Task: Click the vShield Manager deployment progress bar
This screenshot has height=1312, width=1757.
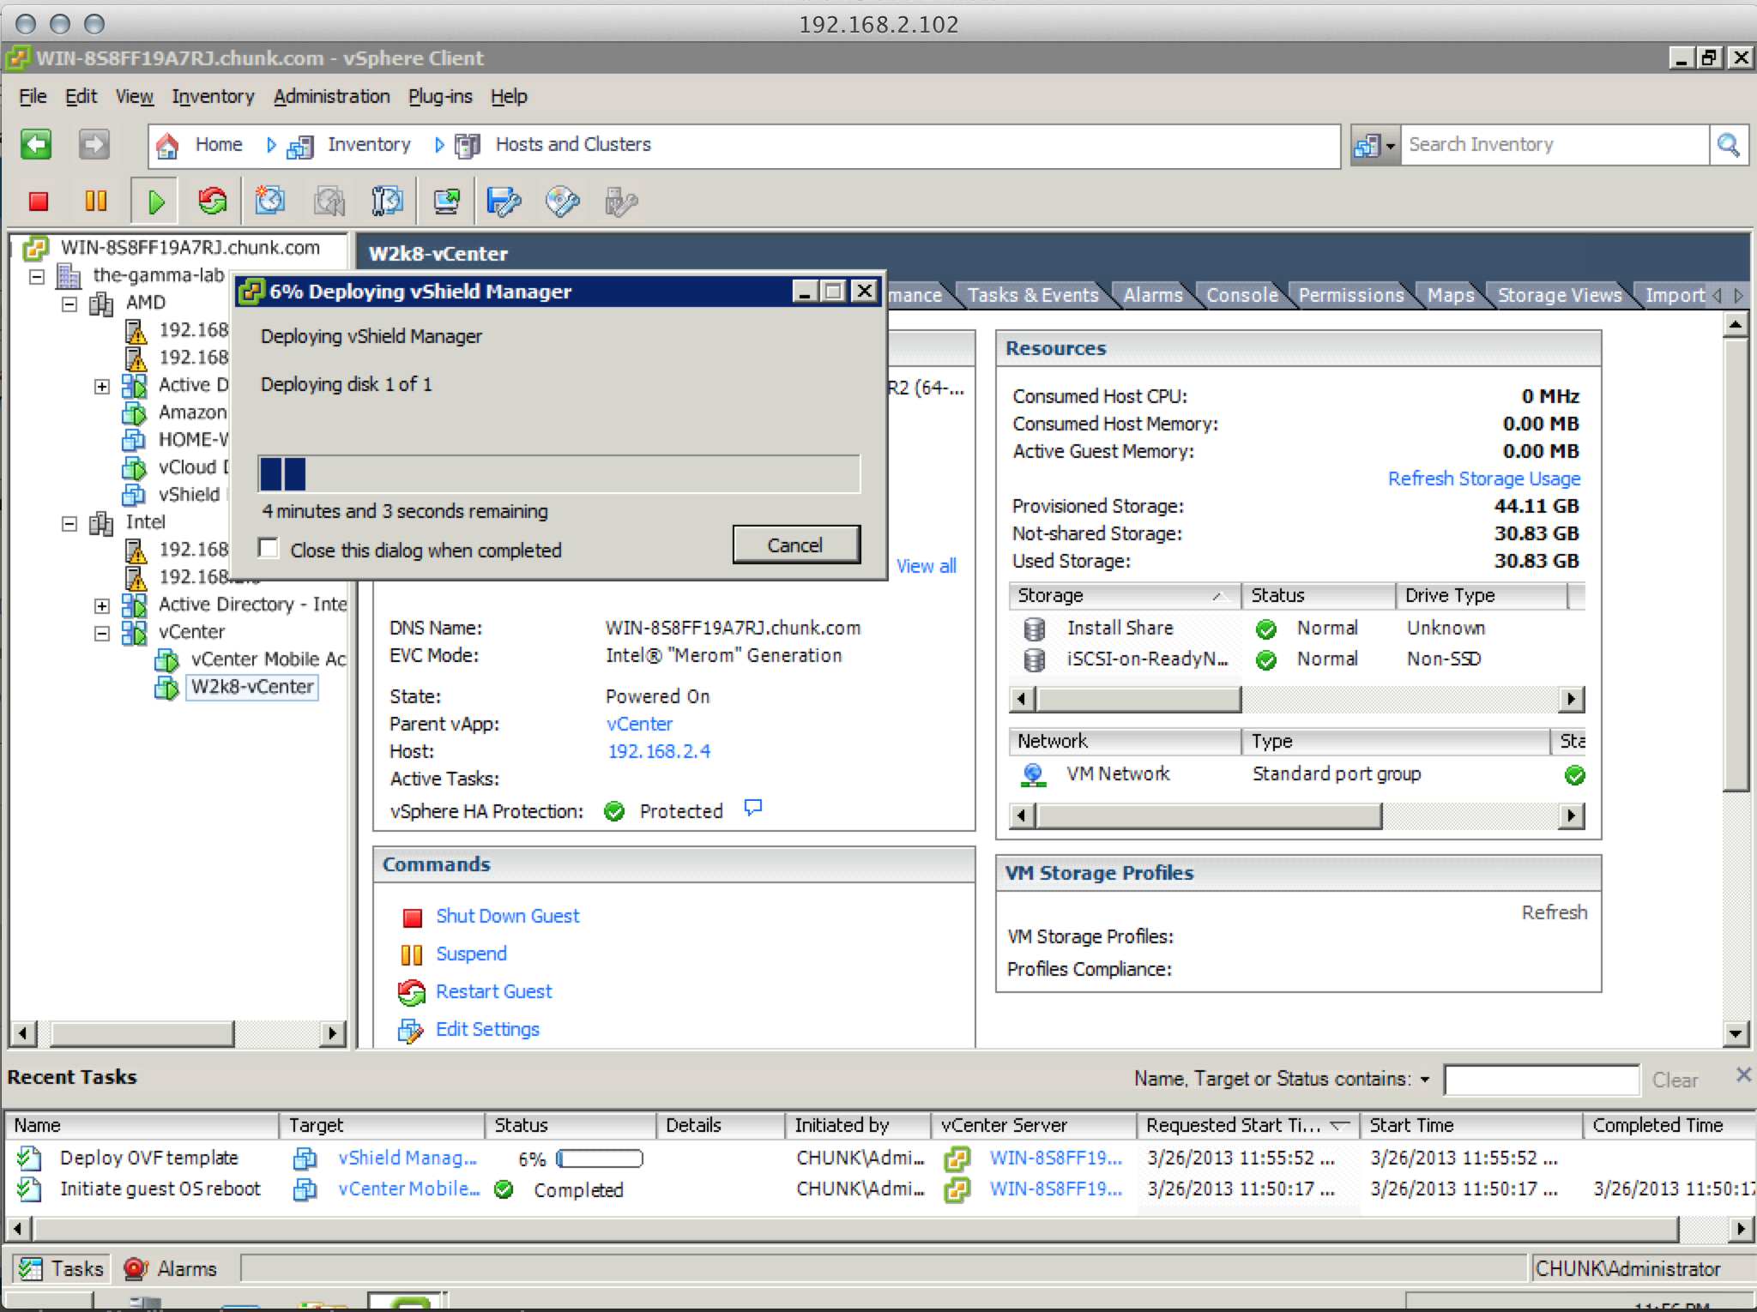Action: pyautogui.click(x=558, y=474)
